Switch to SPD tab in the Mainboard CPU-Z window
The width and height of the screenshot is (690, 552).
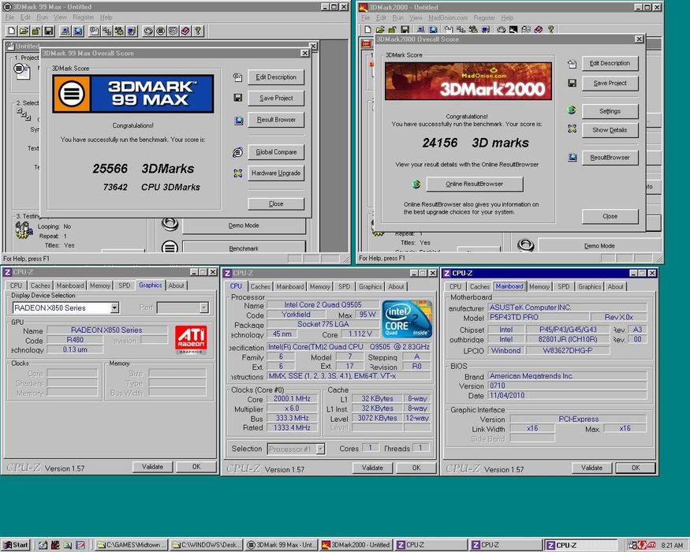point(564,286)
